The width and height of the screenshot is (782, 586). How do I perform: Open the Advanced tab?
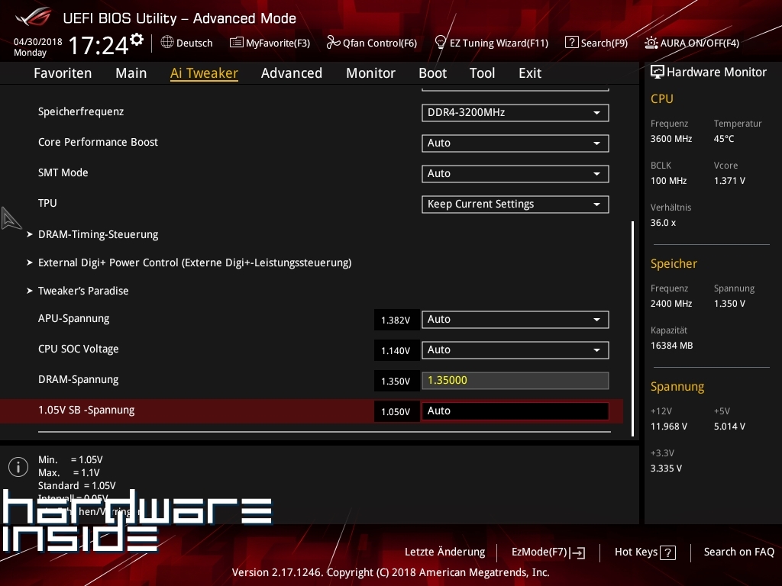click(292, 73)
